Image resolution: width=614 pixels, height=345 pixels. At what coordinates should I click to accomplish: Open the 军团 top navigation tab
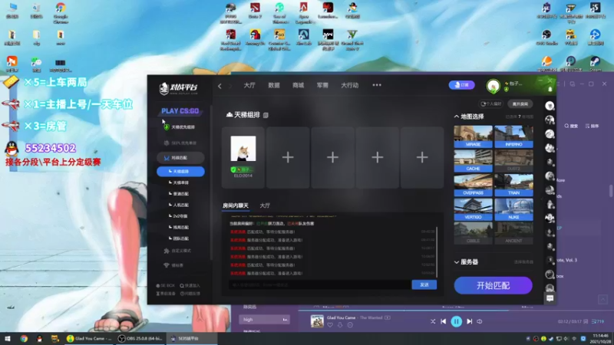point(322,85)
